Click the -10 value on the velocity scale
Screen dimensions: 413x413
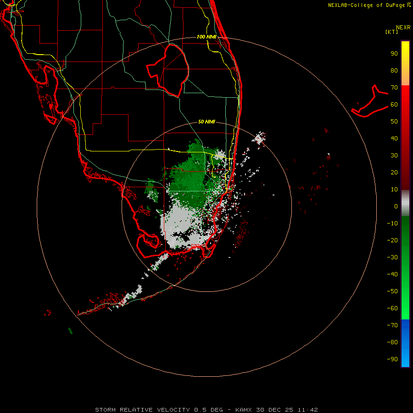(392, 223)
